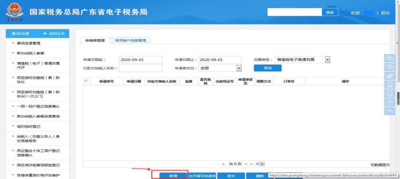Click the back-to-top chevron in right sidebar
Image resolution: width=400 pixels, height=179 pixels.
pos(389,111)
